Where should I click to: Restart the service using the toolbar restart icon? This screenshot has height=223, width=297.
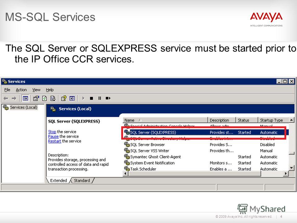coord(108,98)
